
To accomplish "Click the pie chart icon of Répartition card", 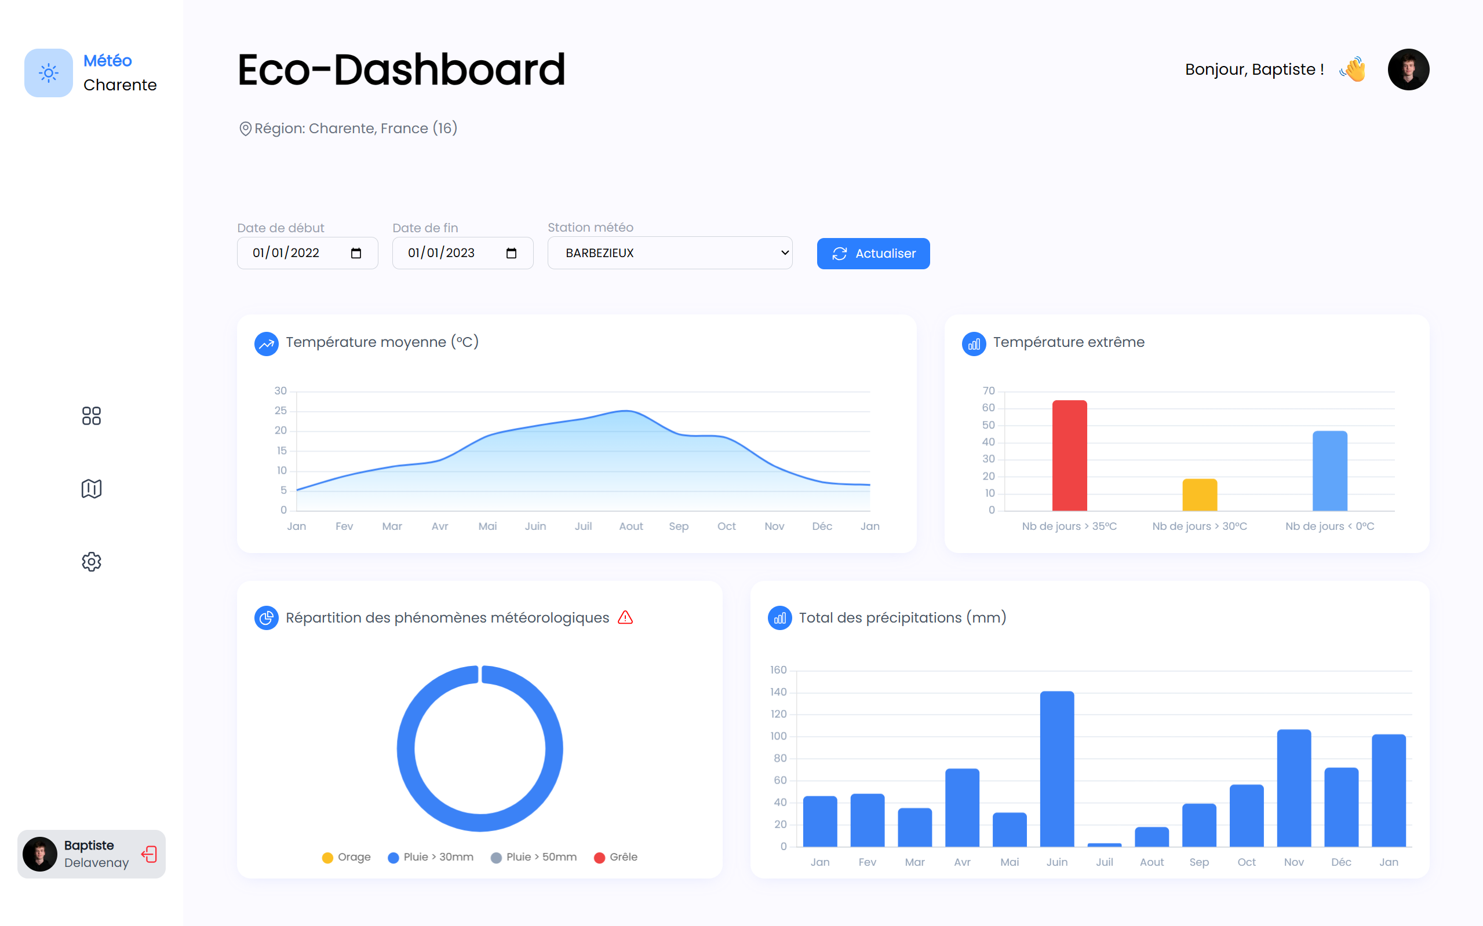I will point(266,618).
